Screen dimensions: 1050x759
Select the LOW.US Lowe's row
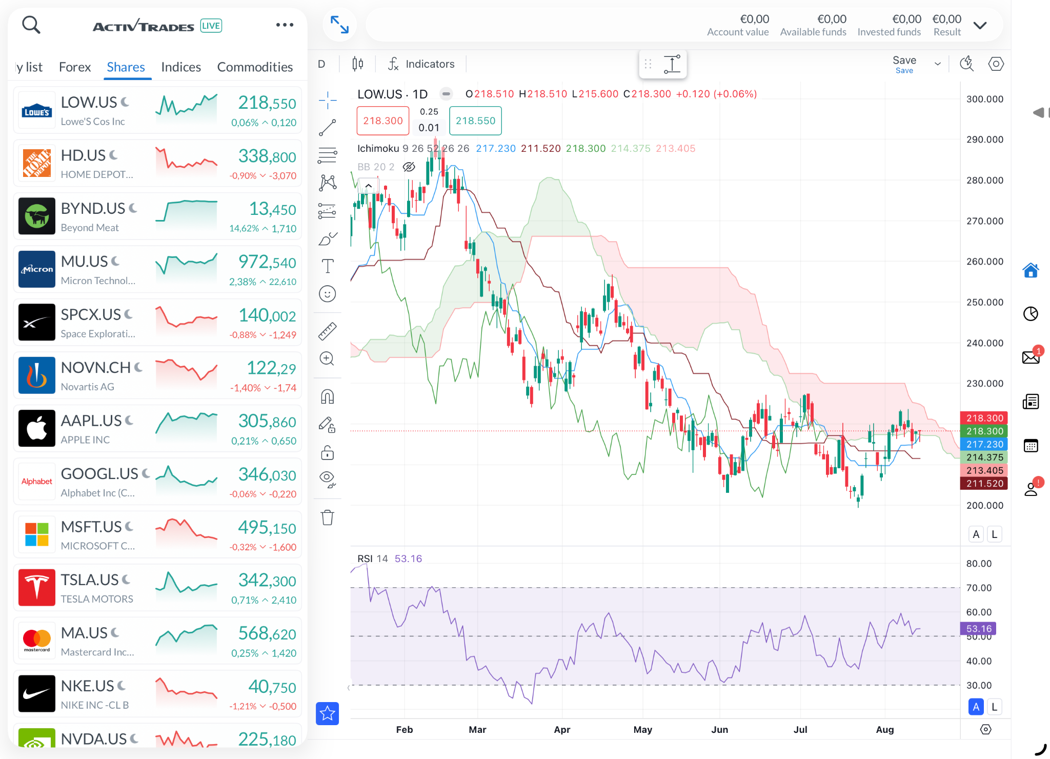click(157, 110)
